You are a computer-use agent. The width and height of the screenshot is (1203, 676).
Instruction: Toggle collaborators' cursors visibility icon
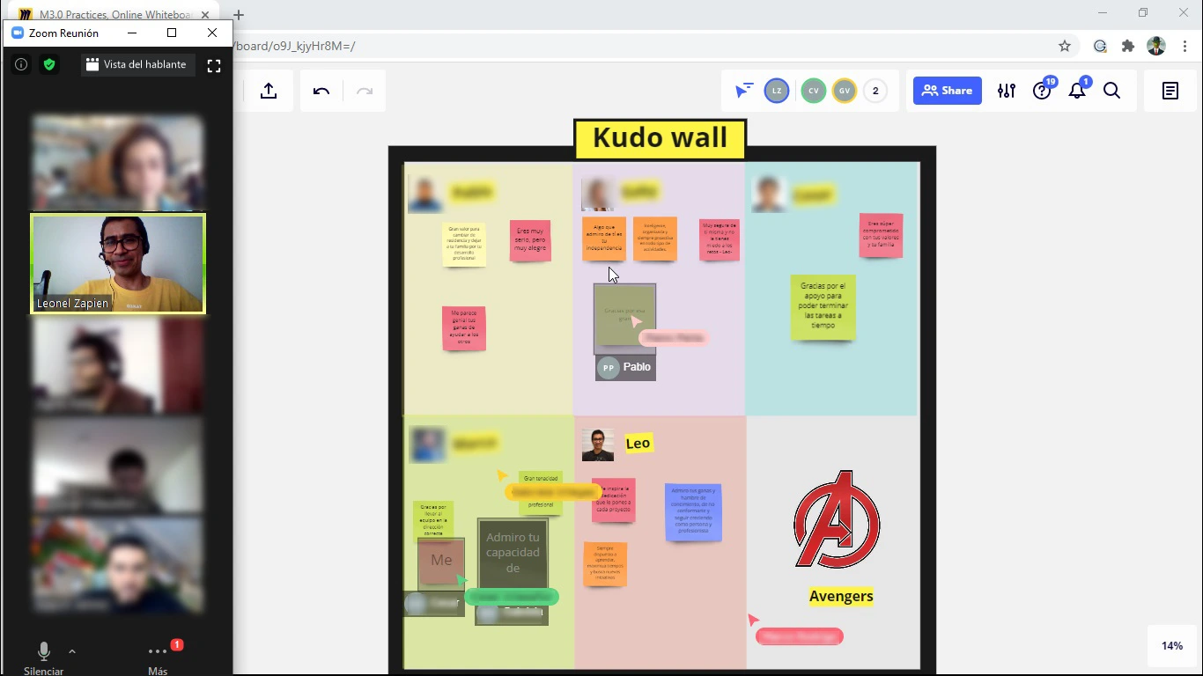(744, 91)
